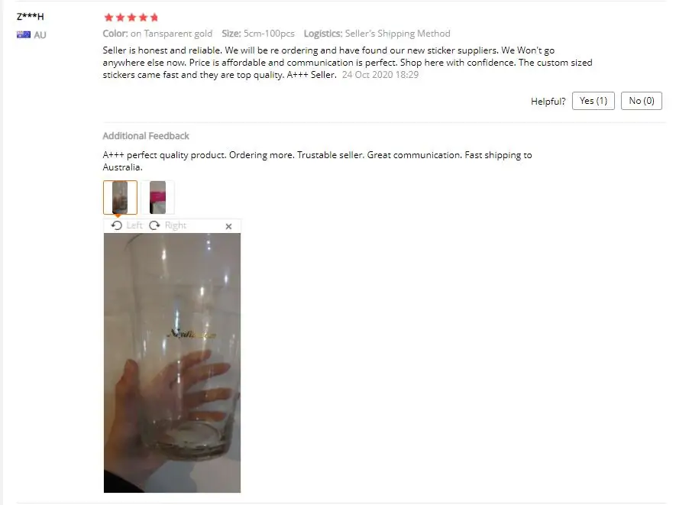Mark review helpful with Yes (1)
676x505 pixels.
coord(594,101)
